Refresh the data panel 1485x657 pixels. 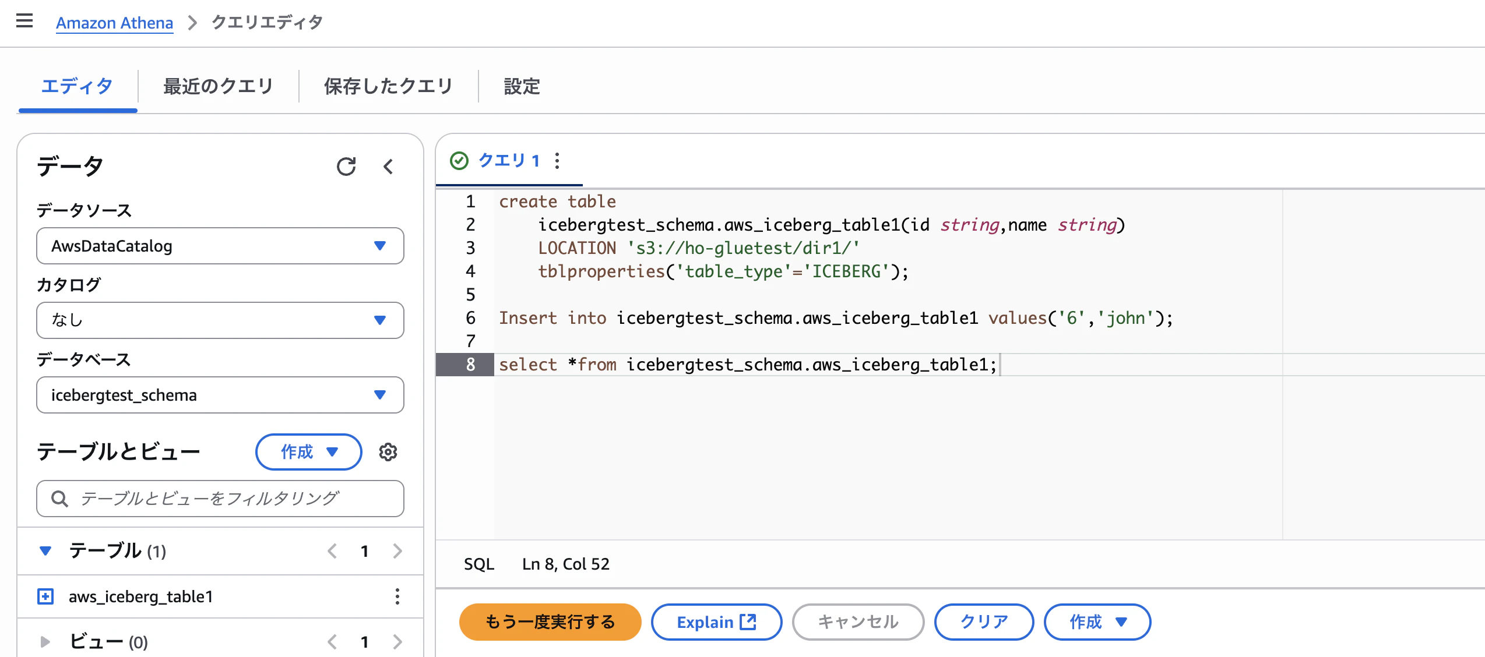coord(346,167)
